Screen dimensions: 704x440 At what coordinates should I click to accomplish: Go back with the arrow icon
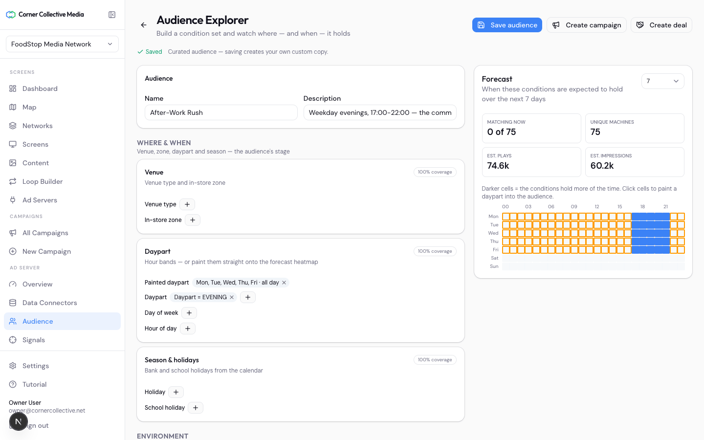[144, 25]
